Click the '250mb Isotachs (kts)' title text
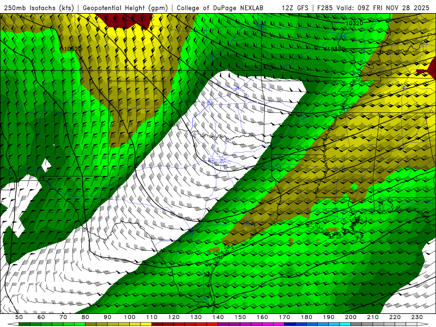The height and width of the screenshot is (327, 436). [x=39, y=8]
